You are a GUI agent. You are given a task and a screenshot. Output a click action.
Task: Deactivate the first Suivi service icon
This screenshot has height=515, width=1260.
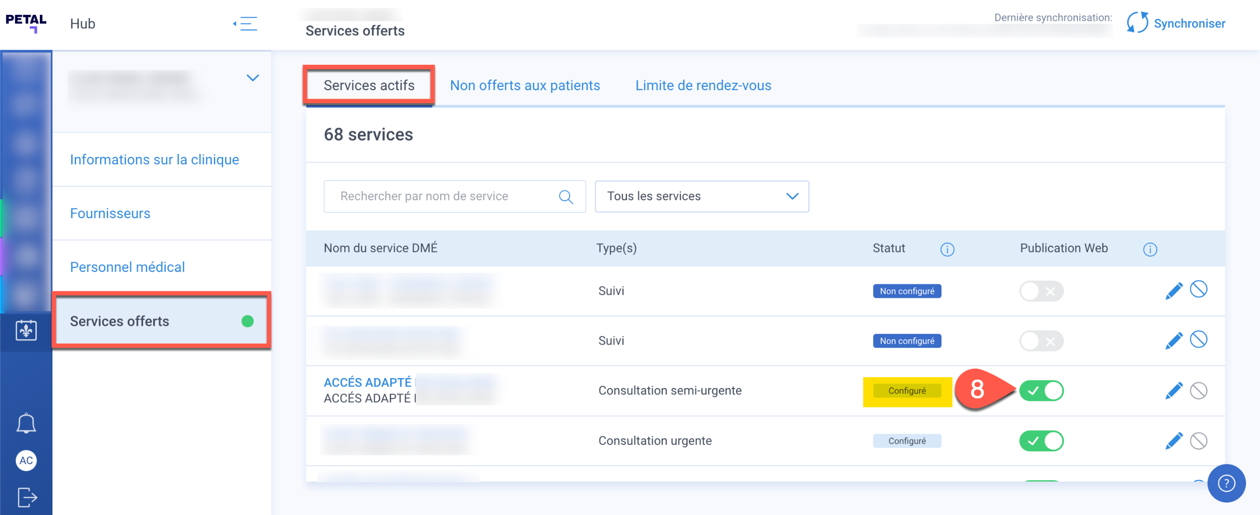pyautogui.click(x=1199, y=289)
